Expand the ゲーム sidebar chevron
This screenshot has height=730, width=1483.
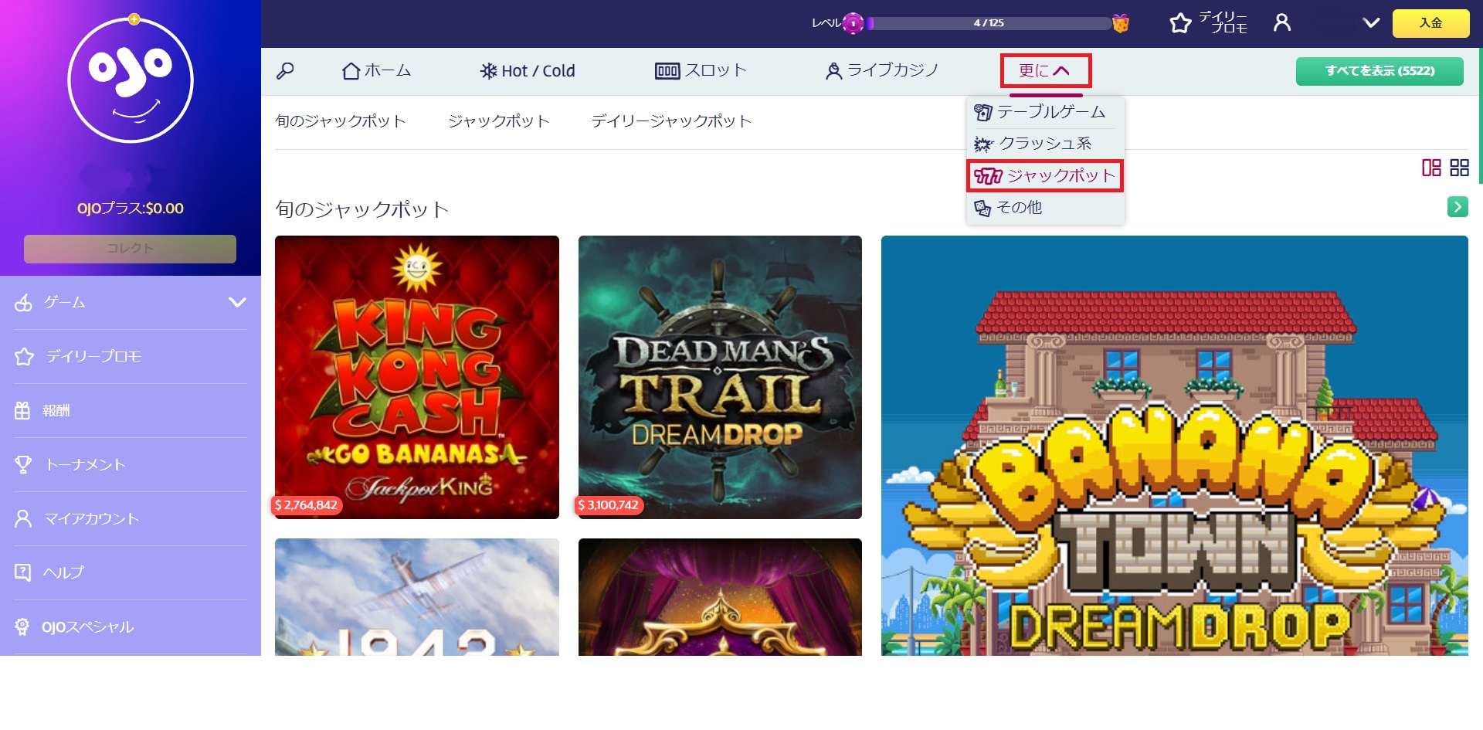[x=237, y=302]
